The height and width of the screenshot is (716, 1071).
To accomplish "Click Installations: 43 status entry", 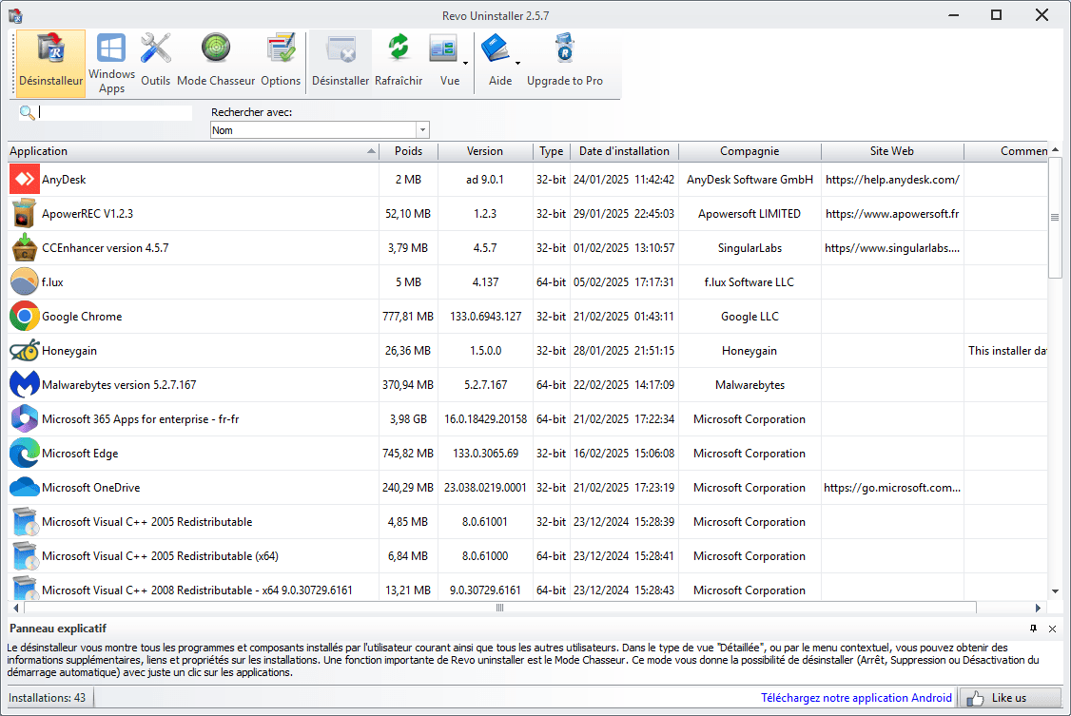I will pos(48,698).
